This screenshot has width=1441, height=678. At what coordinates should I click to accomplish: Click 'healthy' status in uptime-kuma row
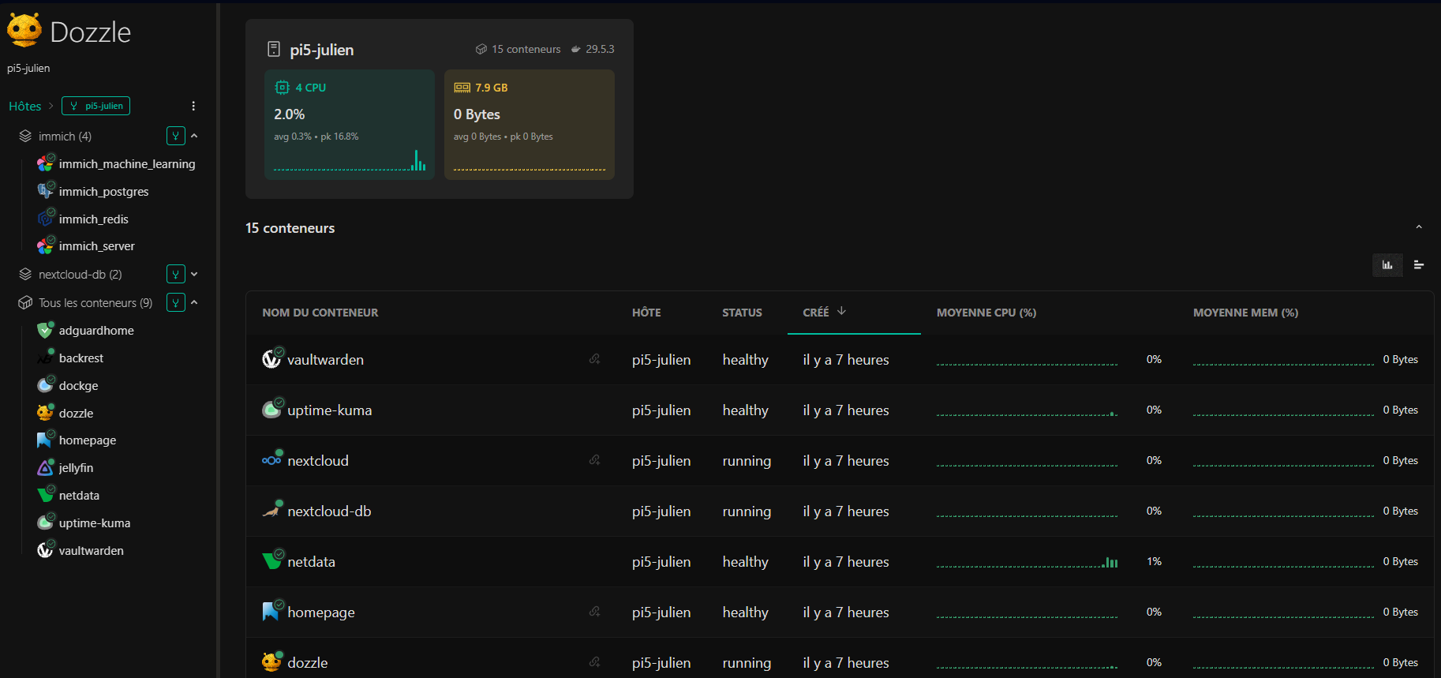[x=746, y=410]
